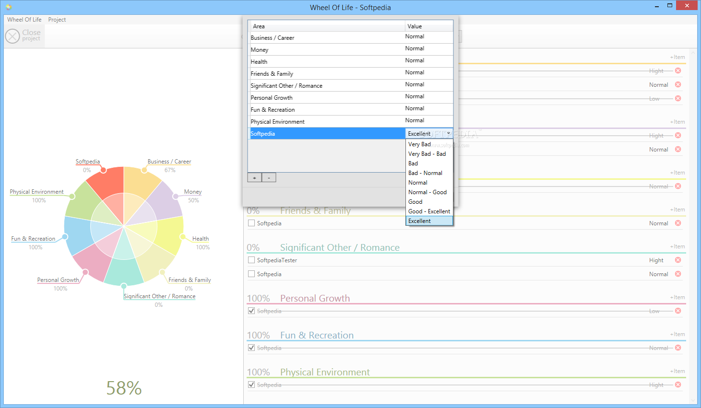Screen dimensions: 701x408
Task: Select Business / Career row in table
Action: 350,37
